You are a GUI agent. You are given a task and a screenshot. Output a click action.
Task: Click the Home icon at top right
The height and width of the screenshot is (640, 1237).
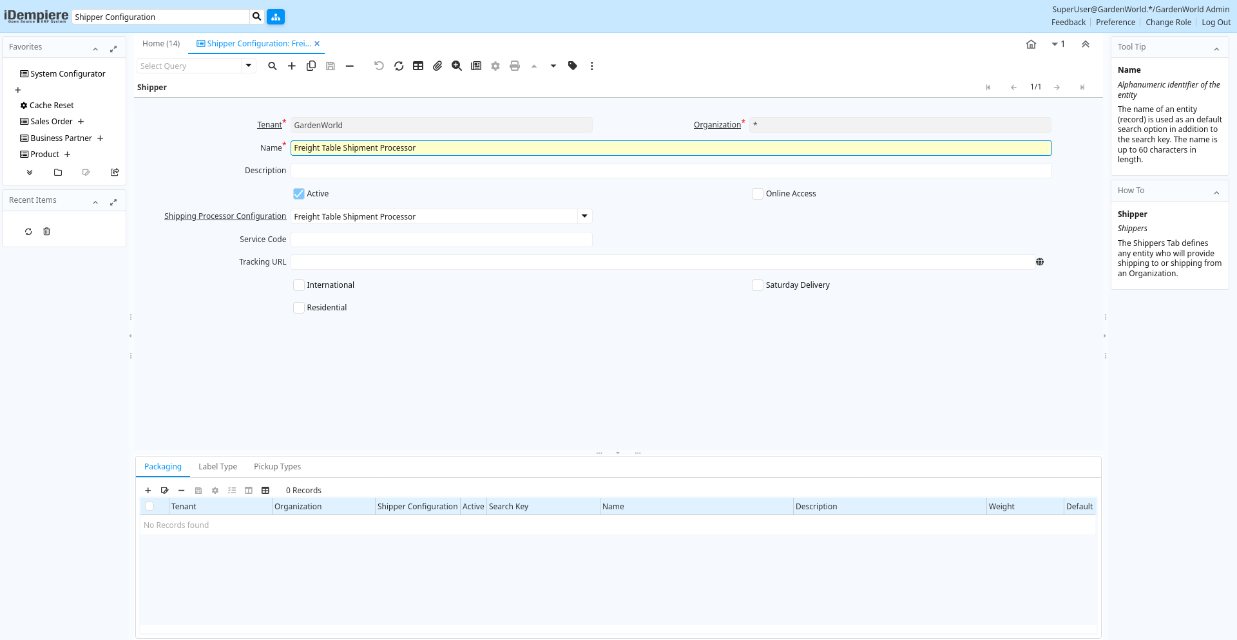[1031, 44]
